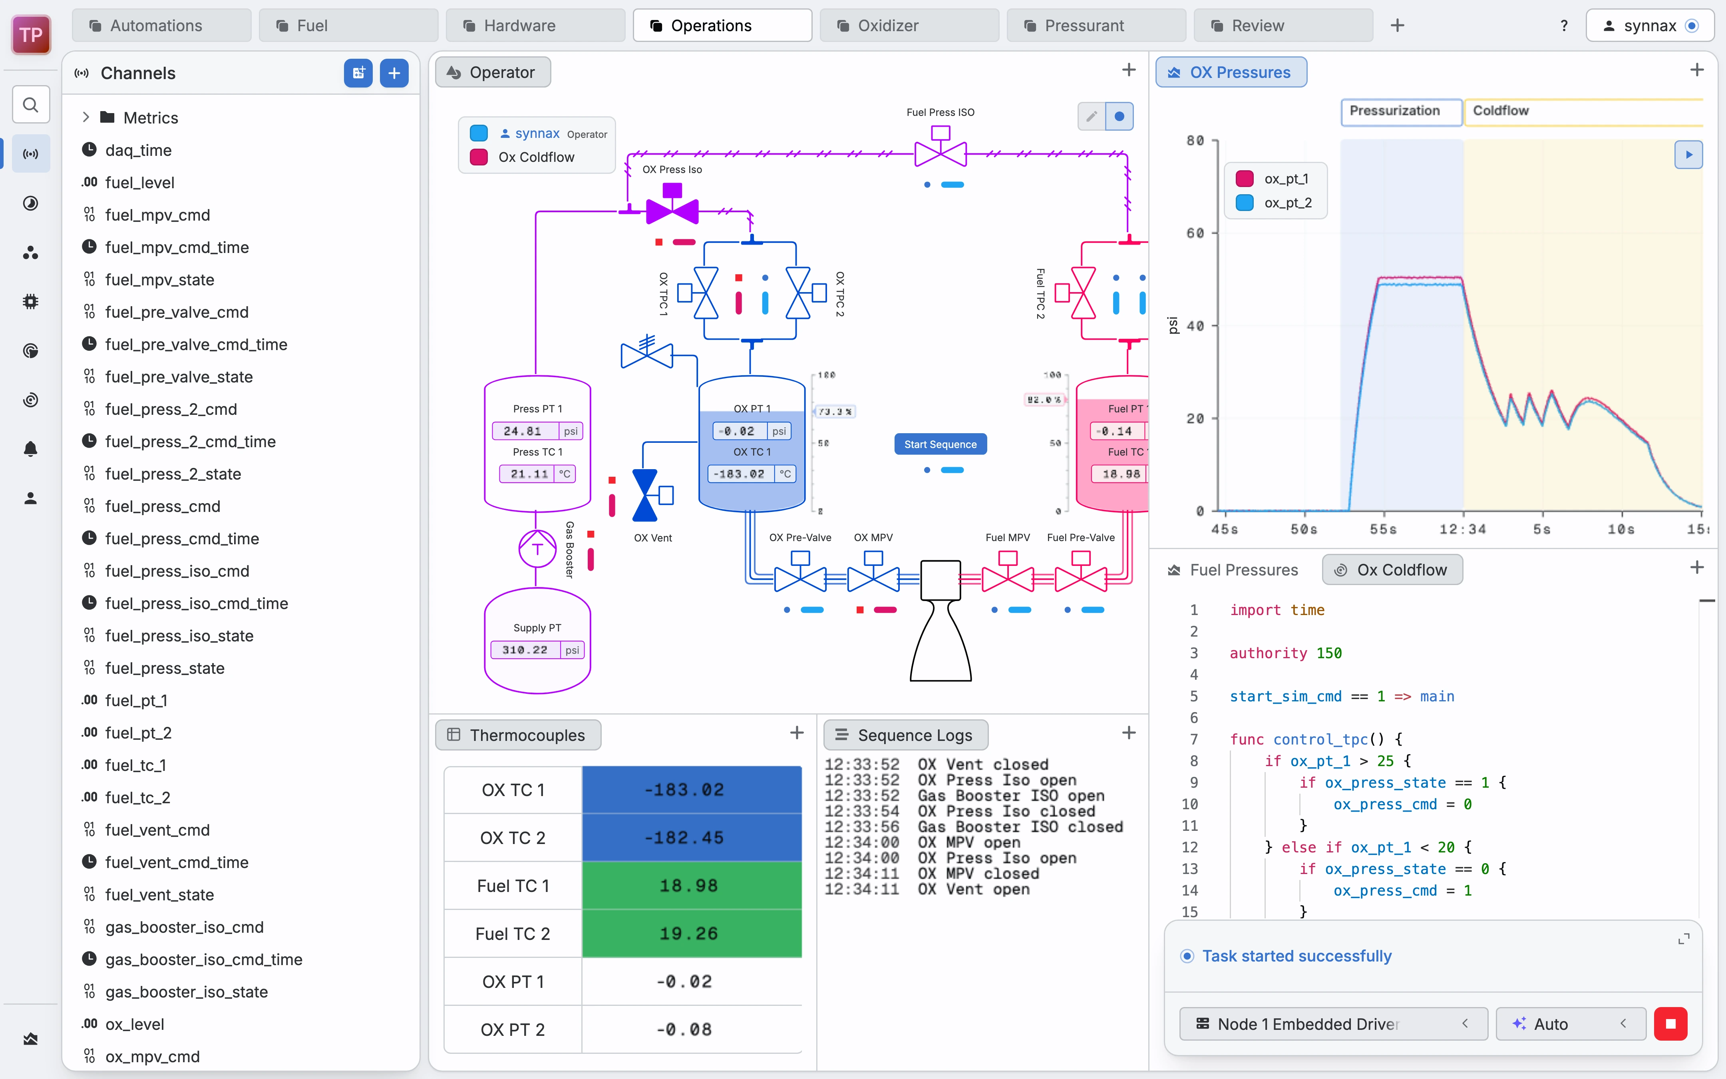Expand the task status panel
The height and width of the screenshot is (1079, 1726).
[1684, 939]
